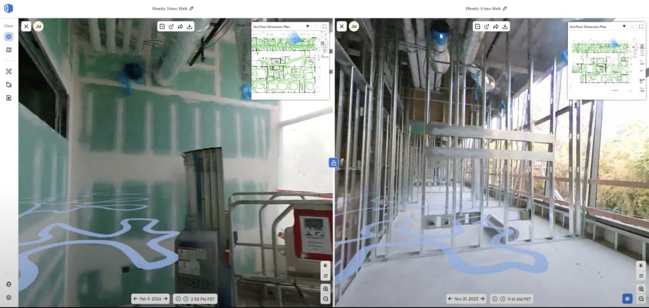Click the blue chat bubble at bottom right
Screen dimensions: 649x308
click(628, 298)
